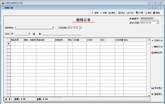The width and height of the screenshot is (165, 104).
Task: Export the order using 导出 icon
Action: click(x=121, y=13)
